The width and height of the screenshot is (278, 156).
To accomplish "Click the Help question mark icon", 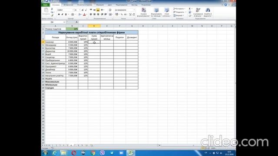I will 225,5.
